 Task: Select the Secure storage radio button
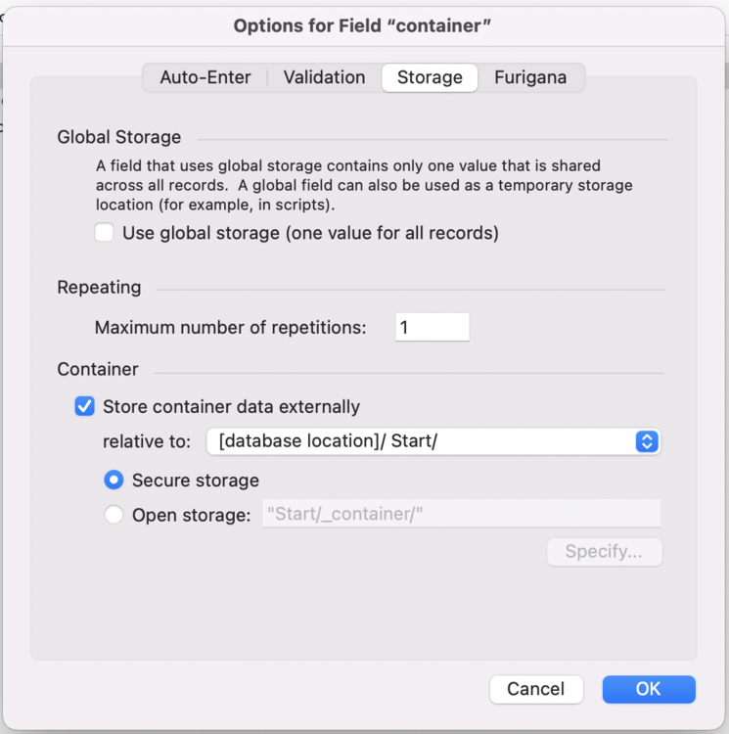(x=114, y=481)
